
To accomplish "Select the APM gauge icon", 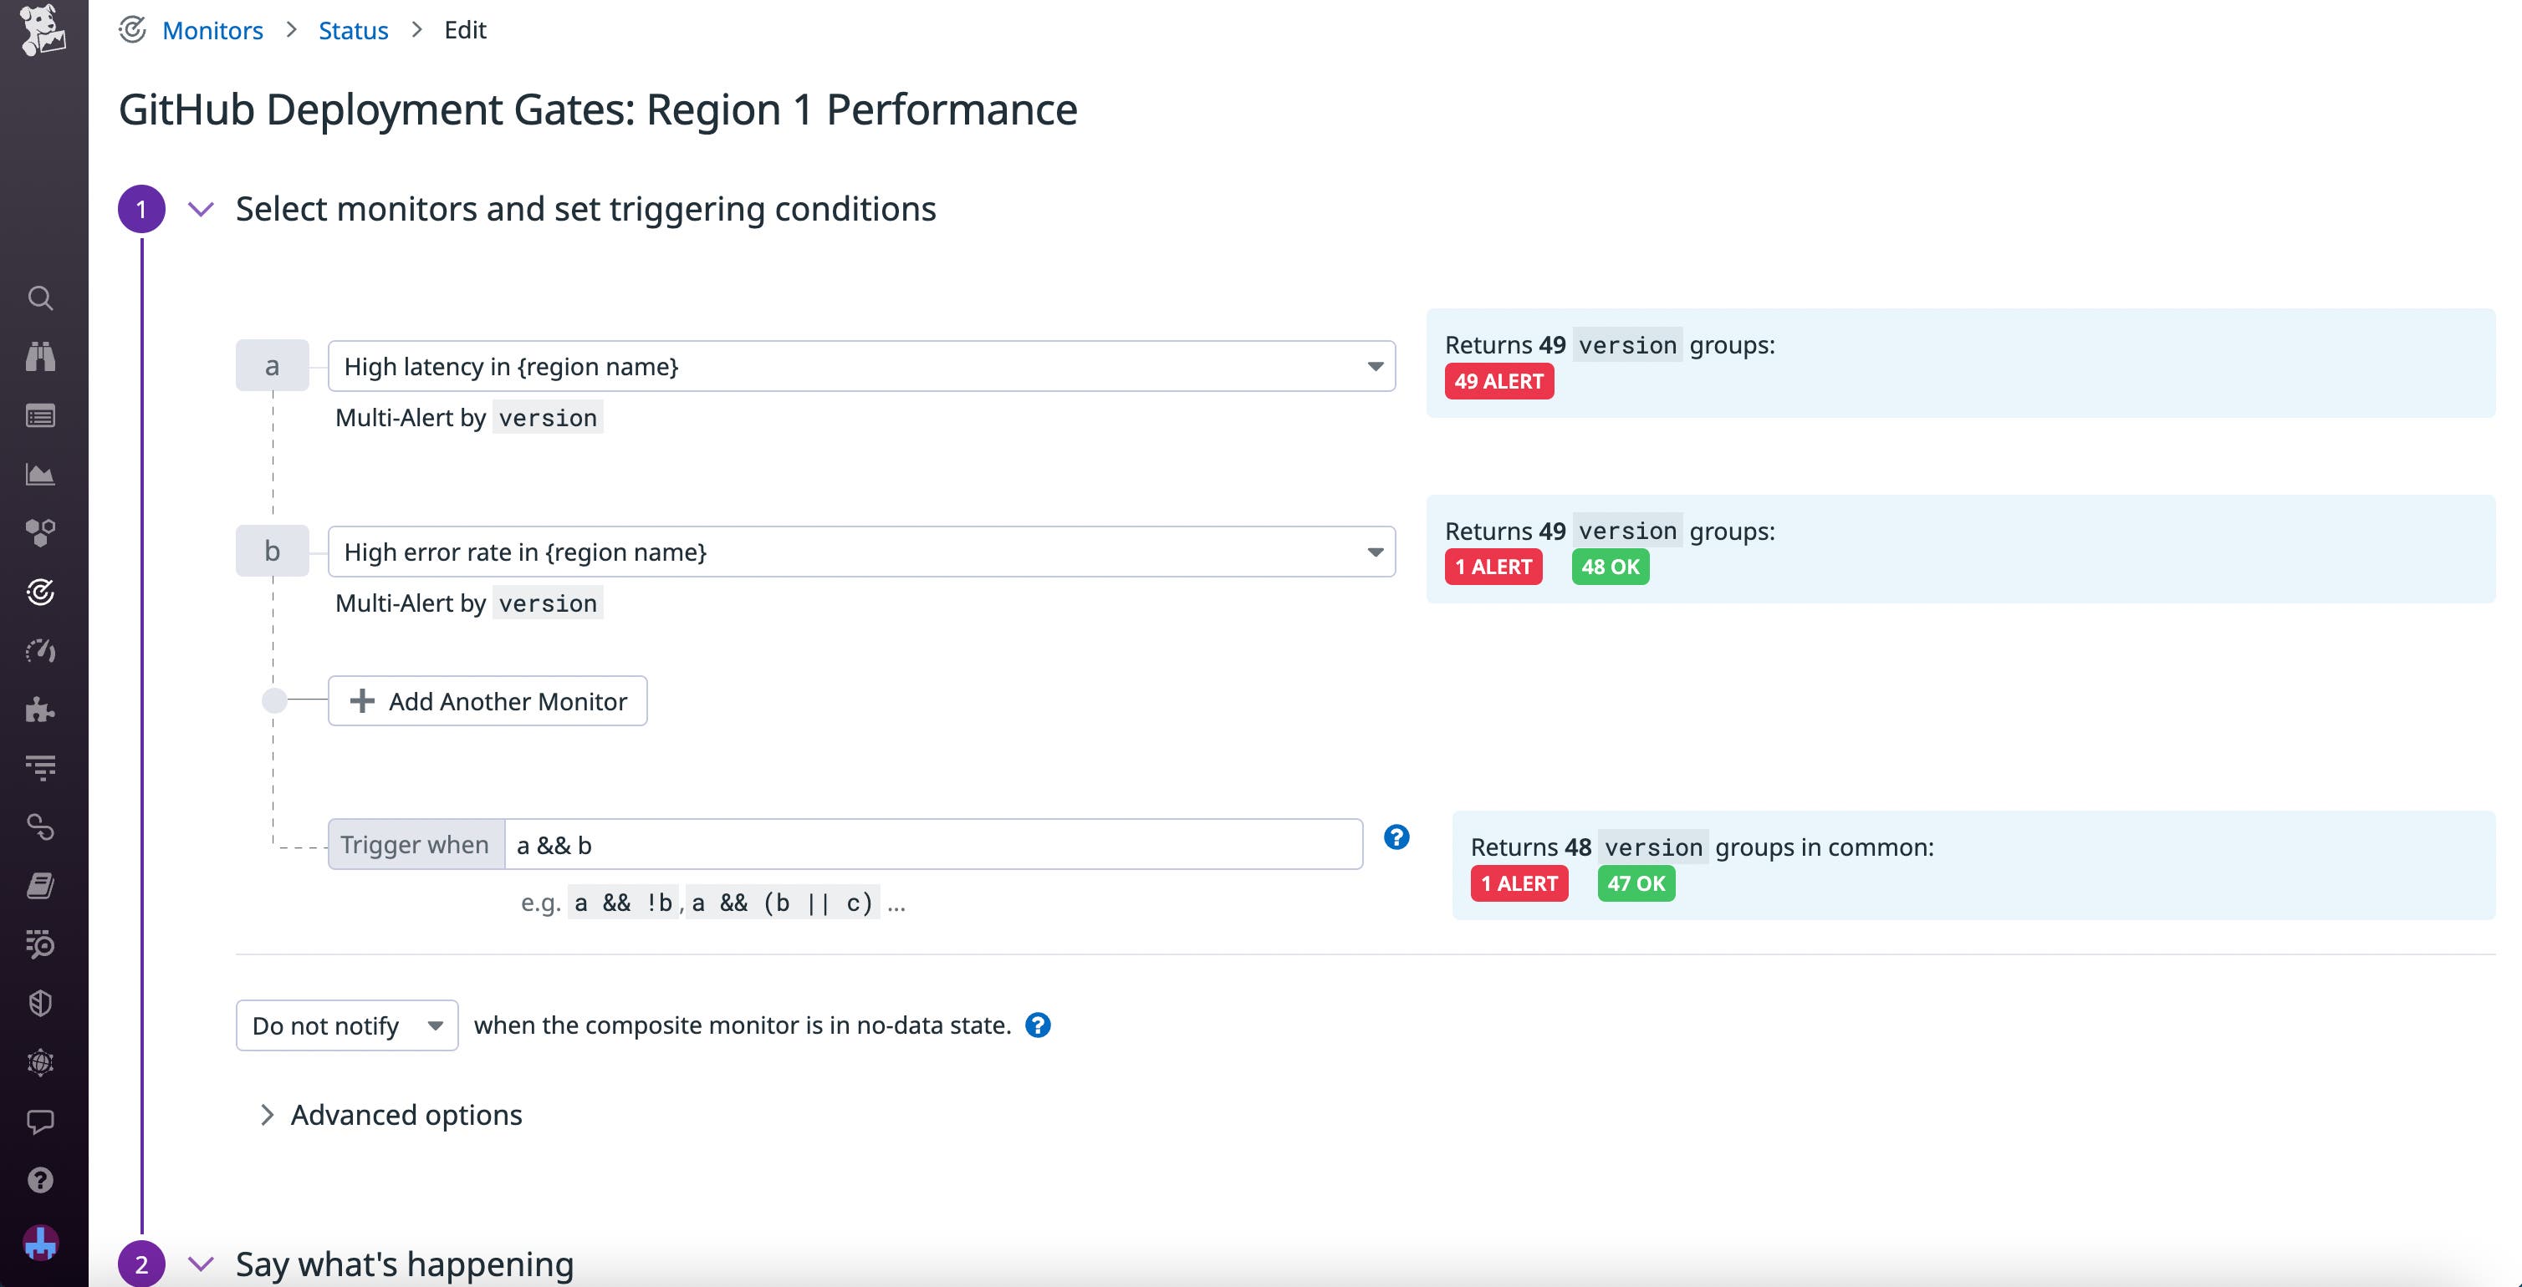I will (x=41, y=651).
